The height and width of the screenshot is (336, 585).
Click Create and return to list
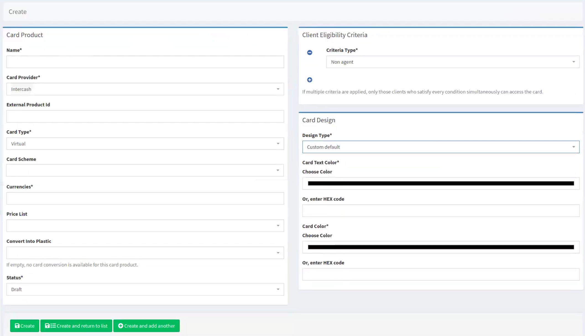click(x=76, y=326)
